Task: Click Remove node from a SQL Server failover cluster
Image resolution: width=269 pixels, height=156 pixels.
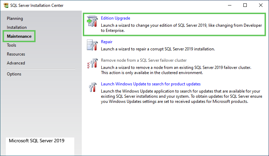Action: (x=144, y=60)
